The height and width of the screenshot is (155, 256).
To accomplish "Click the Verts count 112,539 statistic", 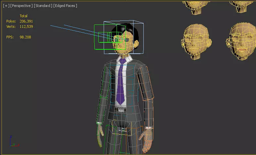I will tap(26, 26).
